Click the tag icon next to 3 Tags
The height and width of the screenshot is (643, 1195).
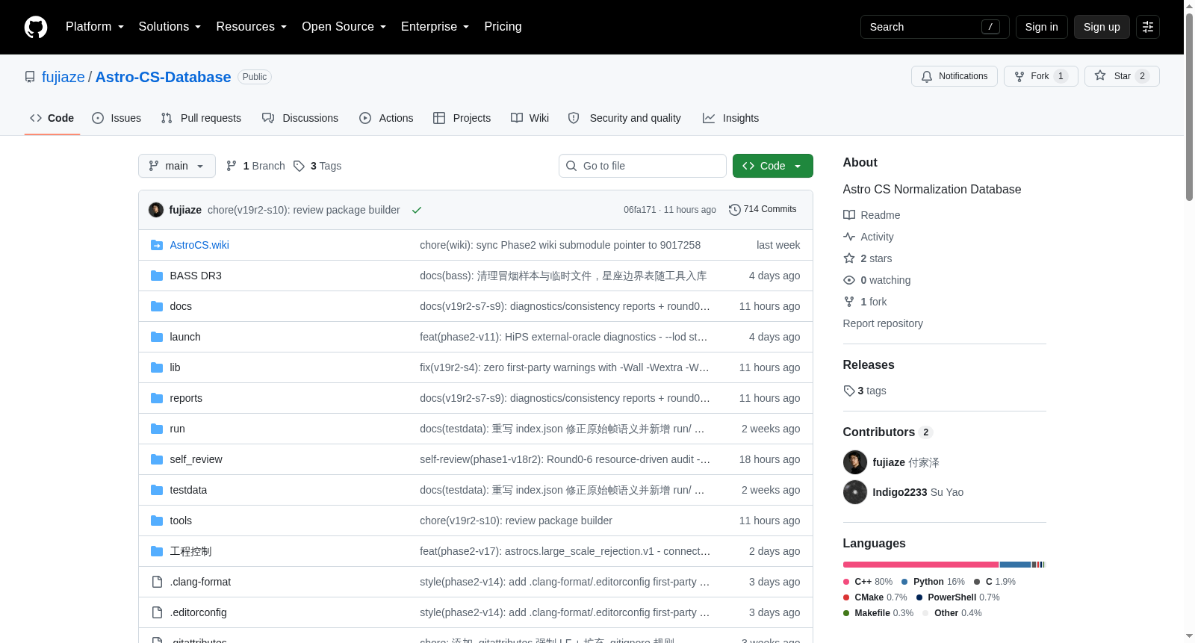click(299, 166)
